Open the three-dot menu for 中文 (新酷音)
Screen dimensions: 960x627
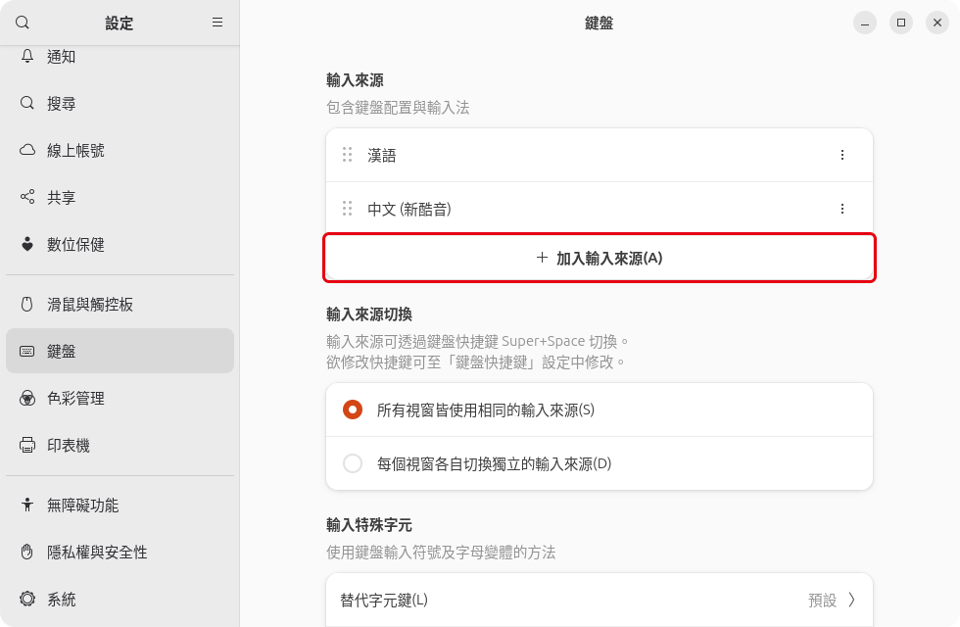(x=842, y=209)
